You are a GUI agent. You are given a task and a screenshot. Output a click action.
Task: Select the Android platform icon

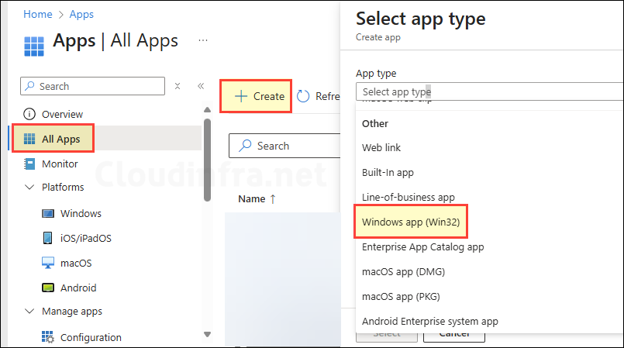48,288
